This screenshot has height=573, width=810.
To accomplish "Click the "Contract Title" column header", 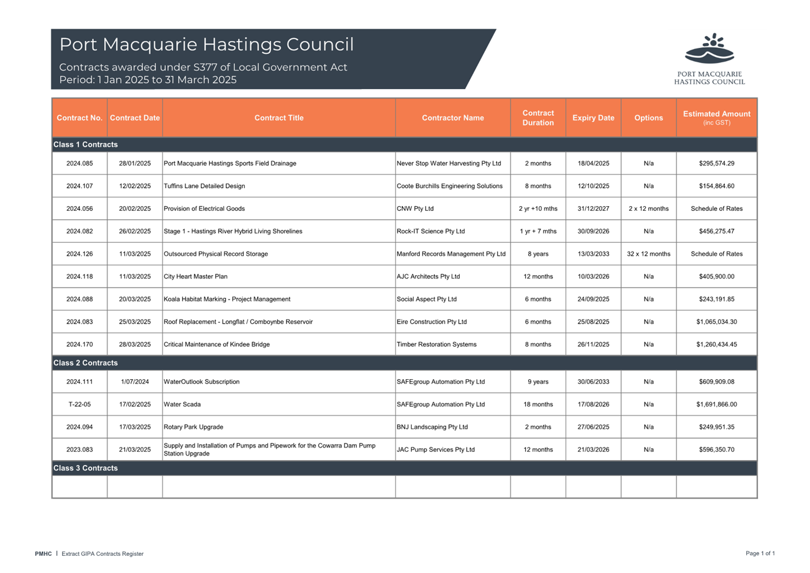I will (279, 118).
